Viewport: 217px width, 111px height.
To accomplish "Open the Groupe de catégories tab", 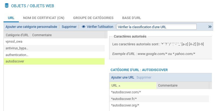I will click(93, 18).
